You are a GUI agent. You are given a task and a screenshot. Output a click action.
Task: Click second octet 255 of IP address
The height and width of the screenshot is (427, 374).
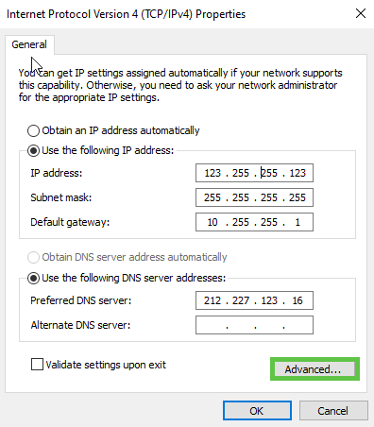point(241,173)
